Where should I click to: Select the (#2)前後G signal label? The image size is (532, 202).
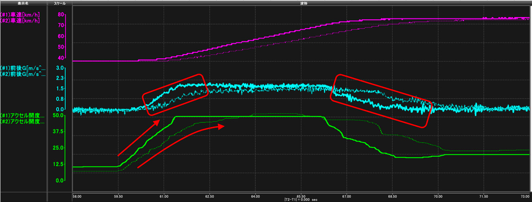23,73
